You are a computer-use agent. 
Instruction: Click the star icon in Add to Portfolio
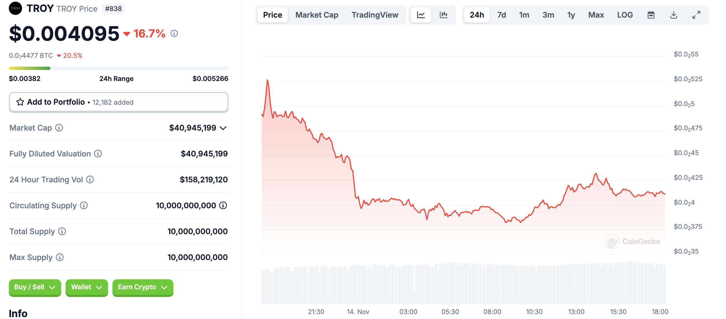click(20, 102)
